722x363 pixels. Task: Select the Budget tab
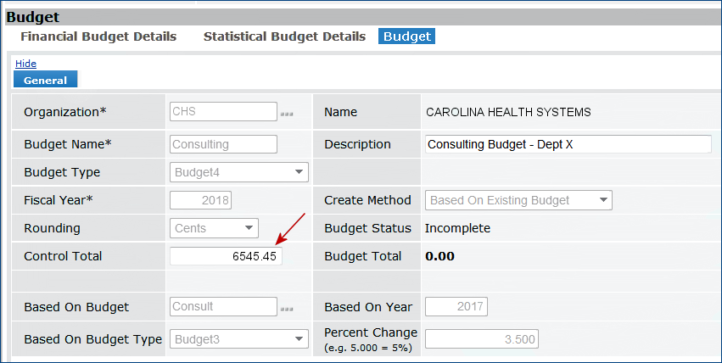407,36
